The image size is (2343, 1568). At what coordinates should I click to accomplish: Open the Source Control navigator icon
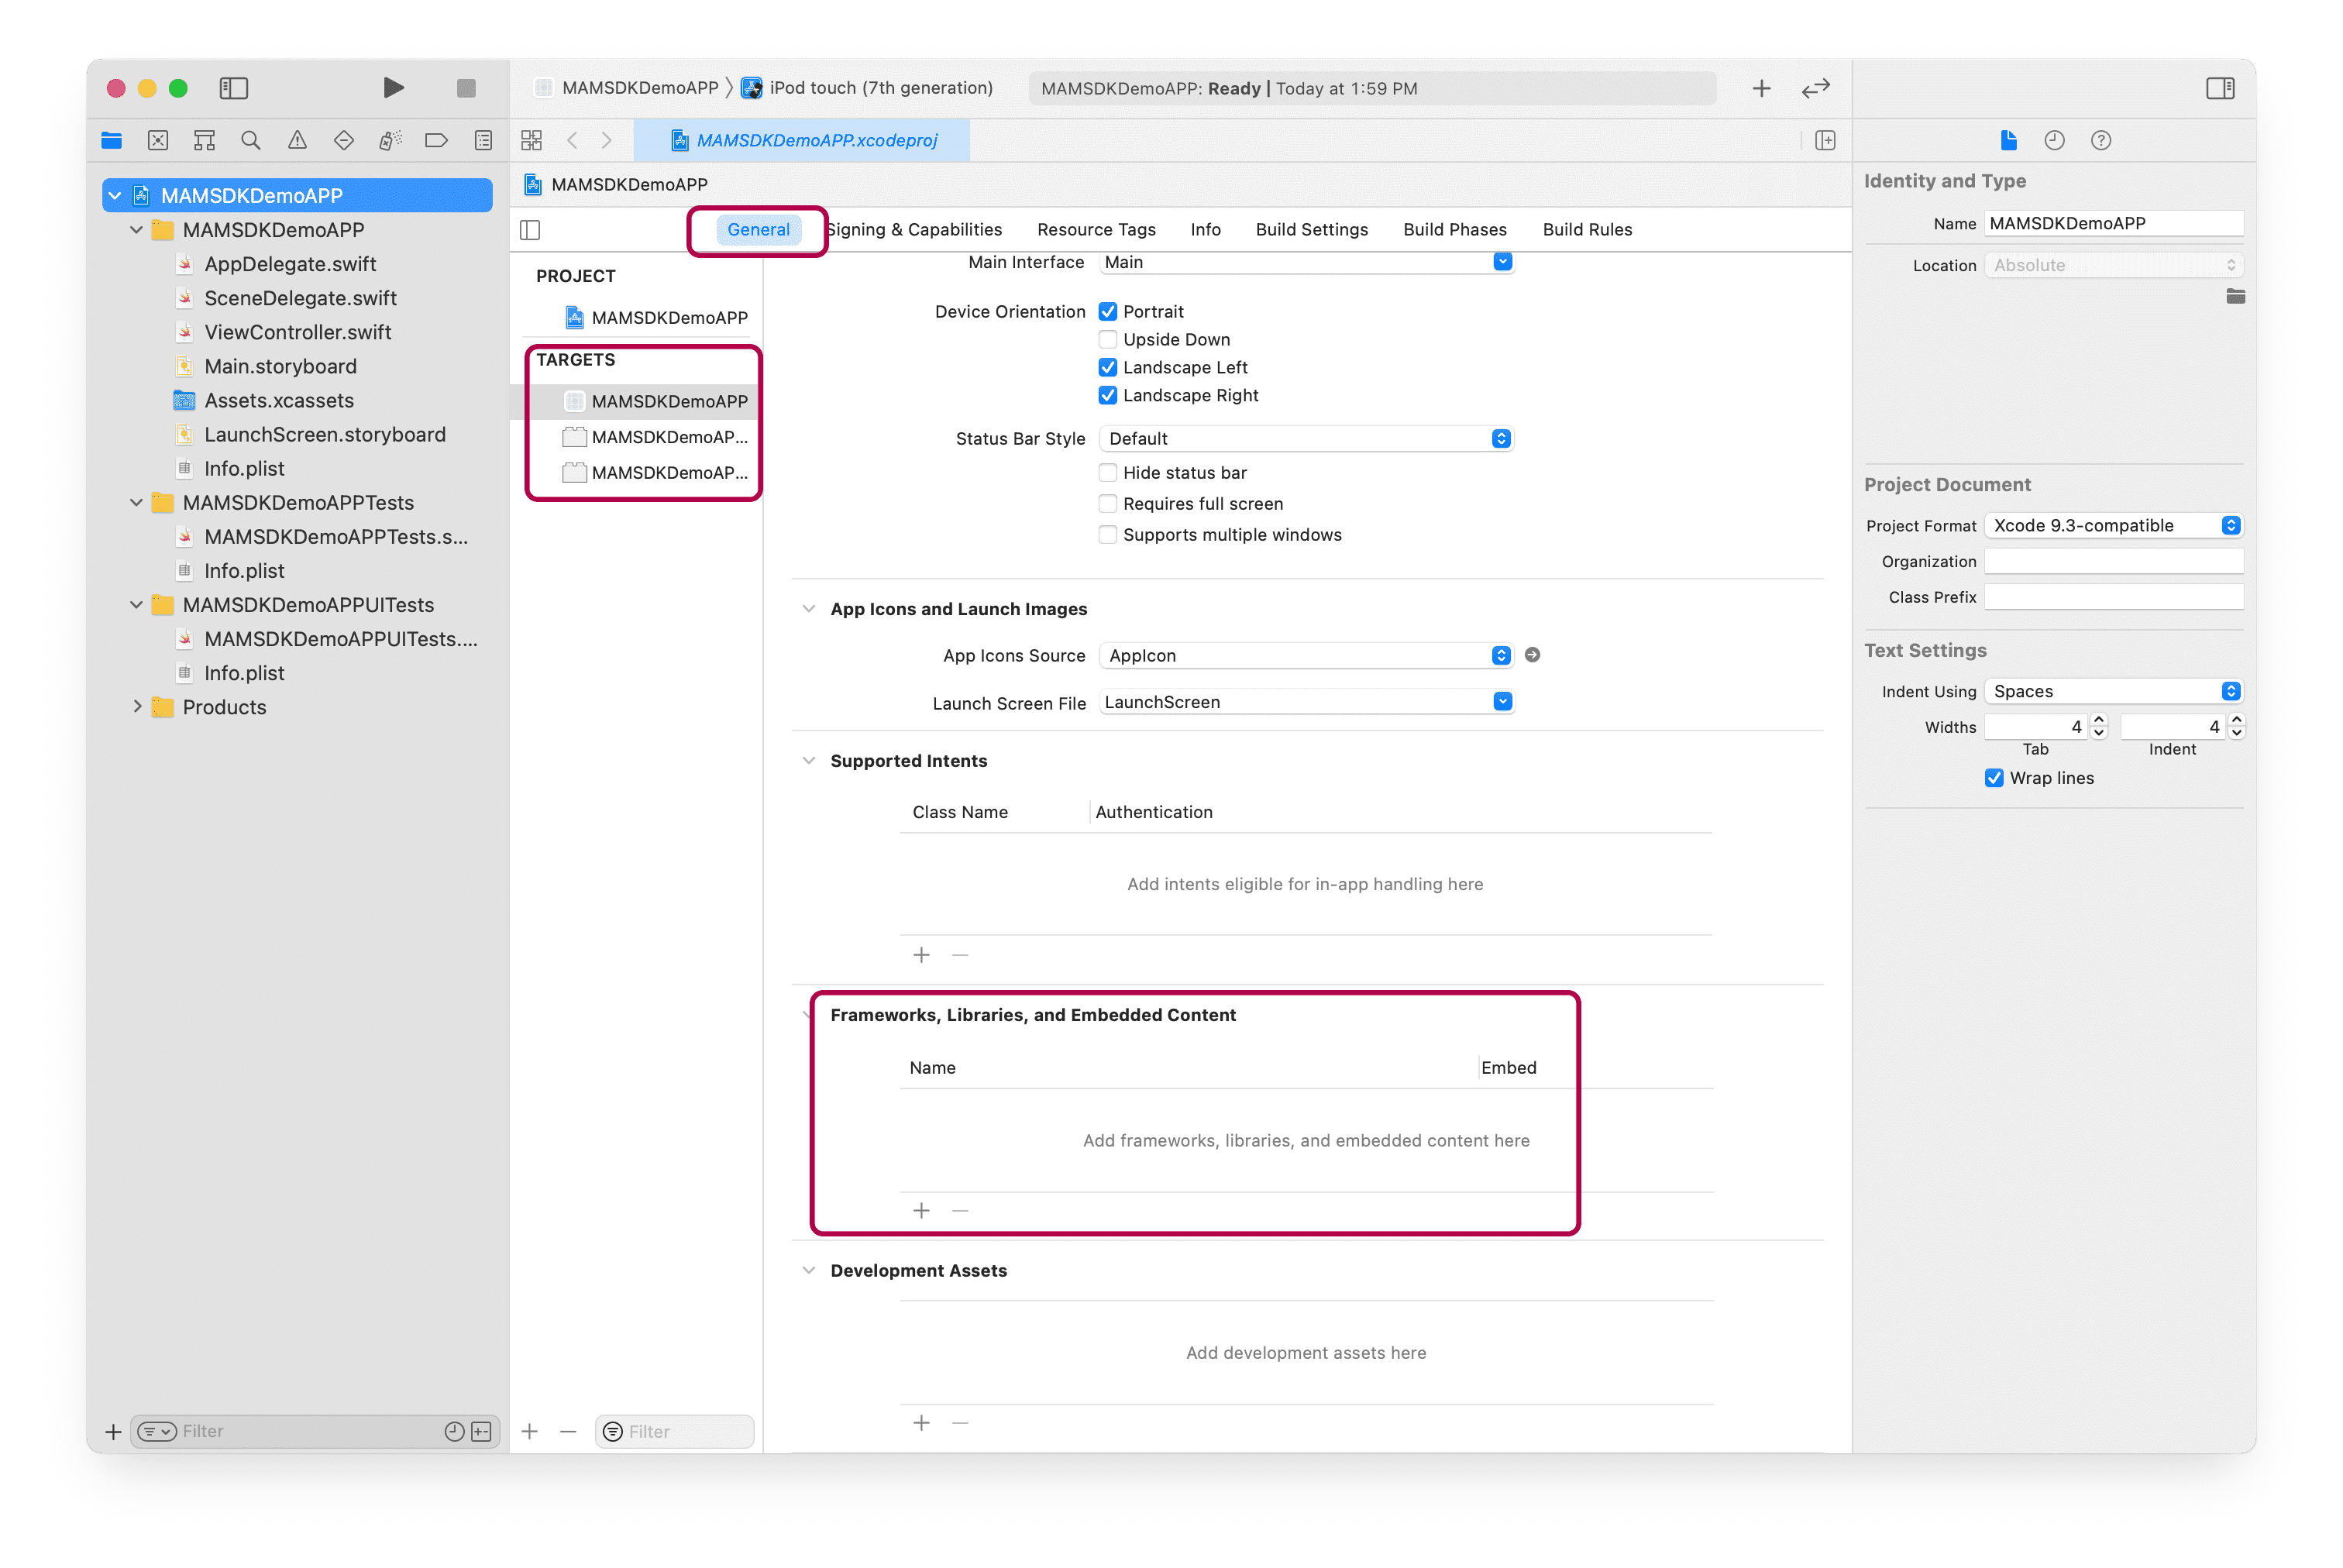click(x=158, y=141)
